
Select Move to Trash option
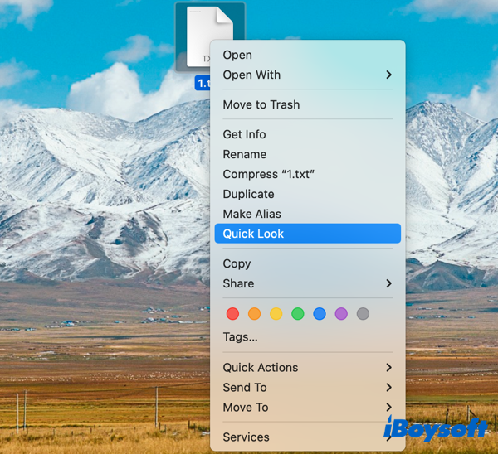261,104
